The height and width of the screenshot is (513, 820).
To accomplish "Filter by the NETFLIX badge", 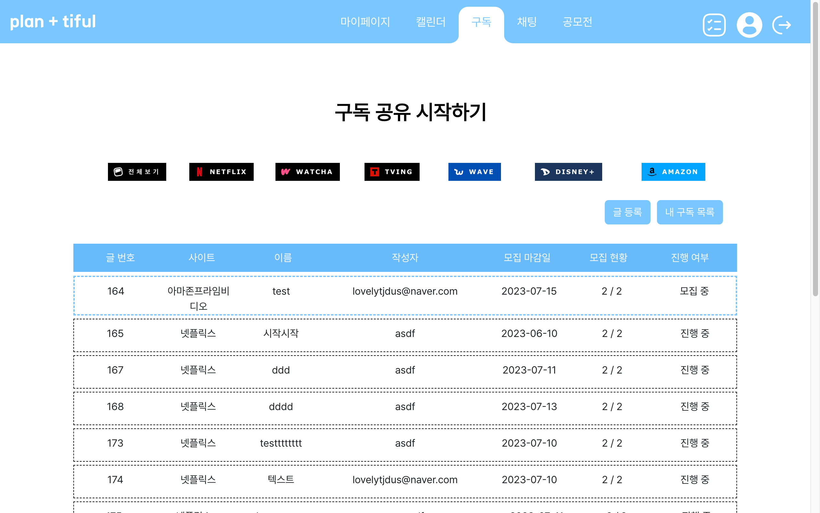I will click(x=221, y=172).
